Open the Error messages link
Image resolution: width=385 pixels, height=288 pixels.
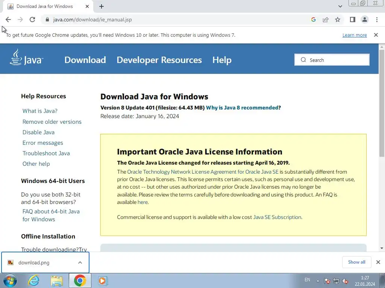tap(43, 143)
